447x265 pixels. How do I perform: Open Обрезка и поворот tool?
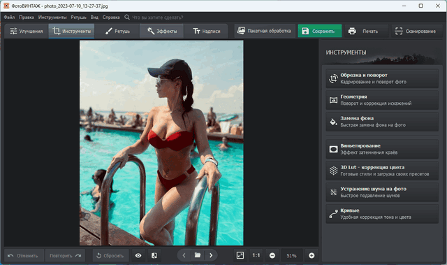point(382,78)
